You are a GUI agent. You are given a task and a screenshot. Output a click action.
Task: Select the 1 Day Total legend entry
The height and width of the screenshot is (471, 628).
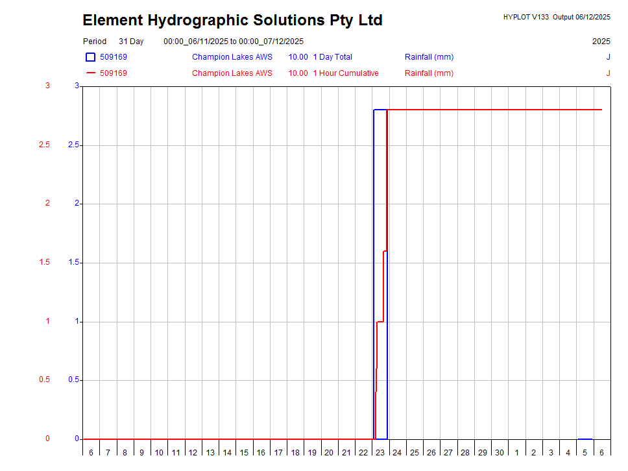point(332,57)
